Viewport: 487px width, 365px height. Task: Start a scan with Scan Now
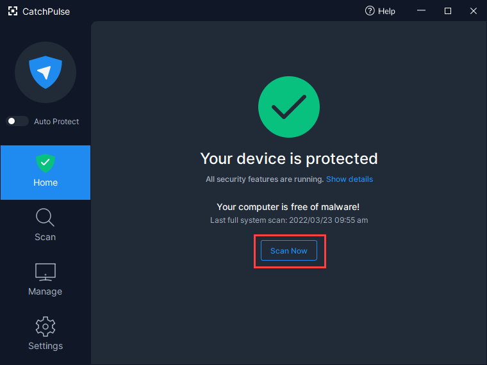coord(289,250)
